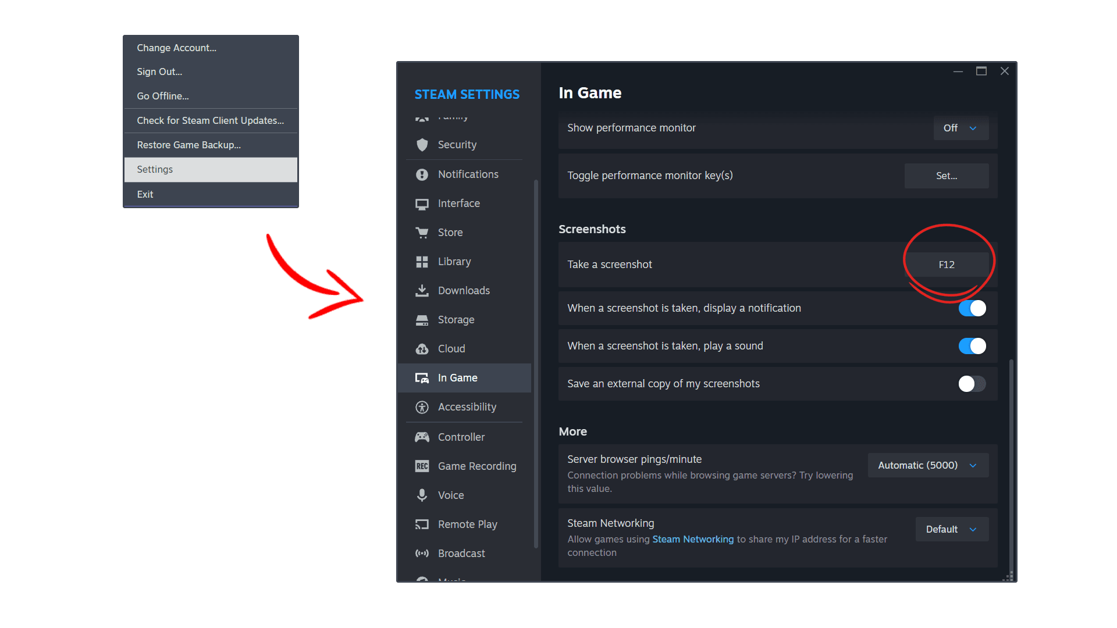Switch to the Controller settings tab

coord(464,437)
